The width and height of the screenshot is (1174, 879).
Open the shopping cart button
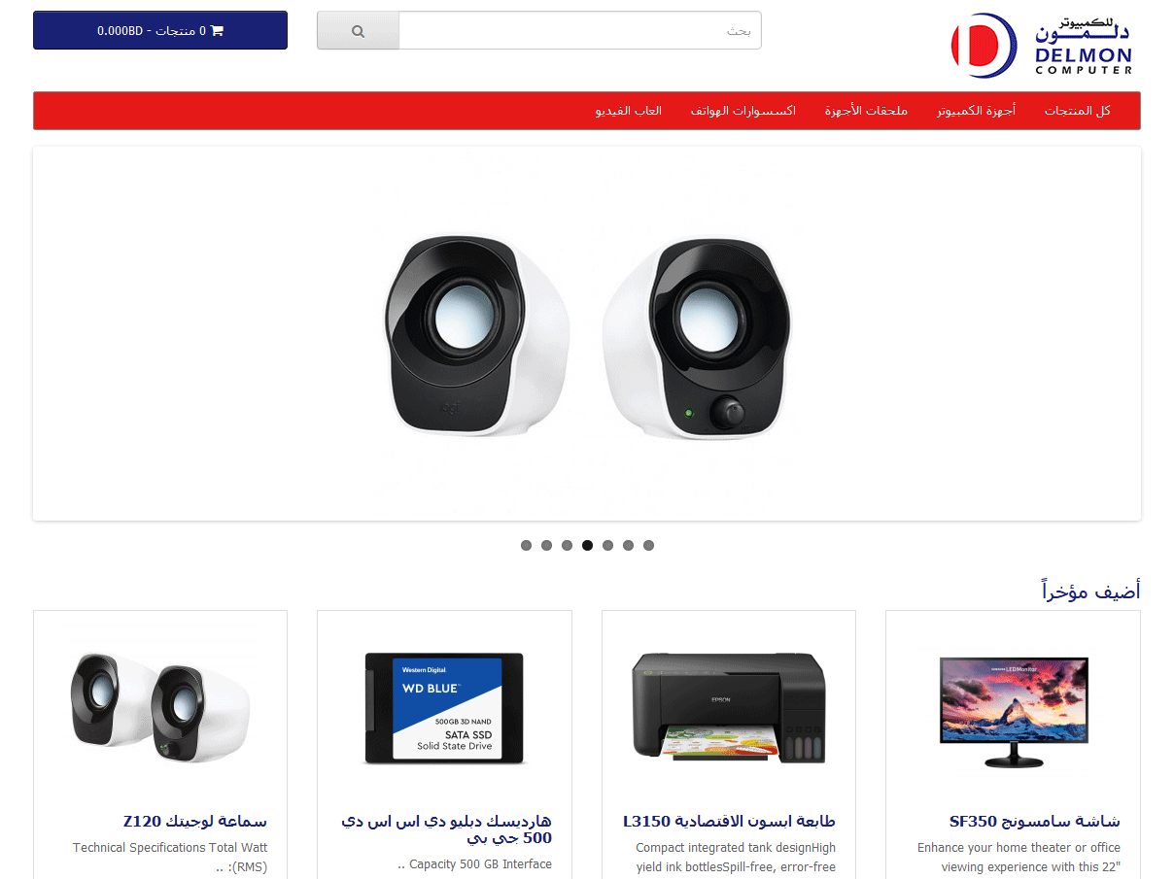[x=160, y=30]
